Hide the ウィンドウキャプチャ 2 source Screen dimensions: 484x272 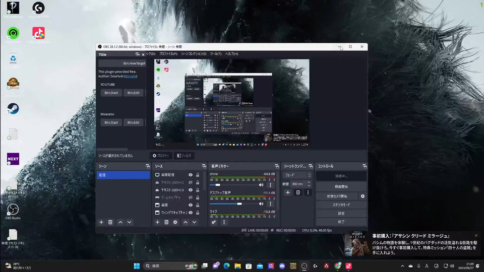[191, 213]
